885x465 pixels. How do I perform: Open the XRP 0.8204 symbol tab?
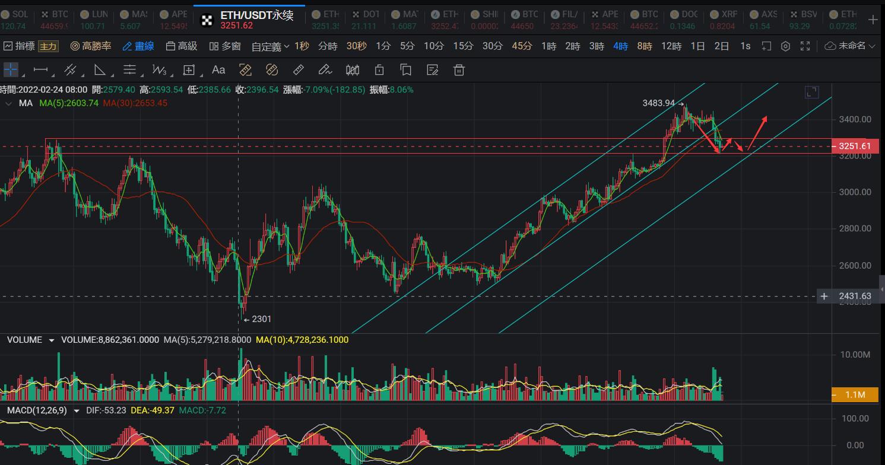725,20
